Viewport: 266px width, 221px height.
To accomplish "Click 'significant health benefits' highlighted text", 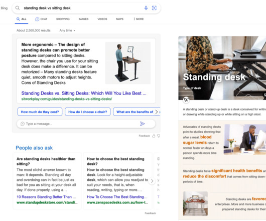I will point(237,170).
